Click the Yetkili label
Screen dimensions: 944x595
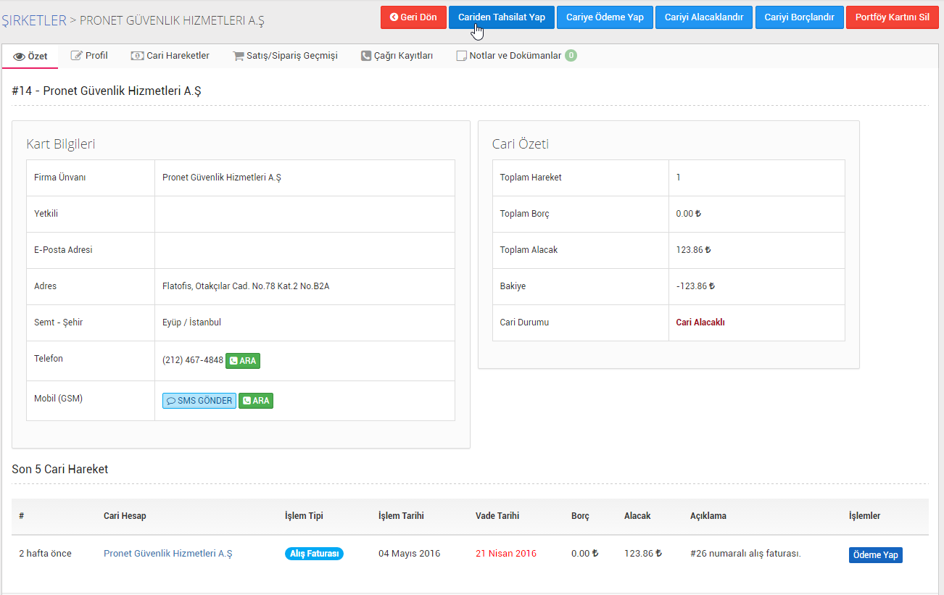pos(46,214)
